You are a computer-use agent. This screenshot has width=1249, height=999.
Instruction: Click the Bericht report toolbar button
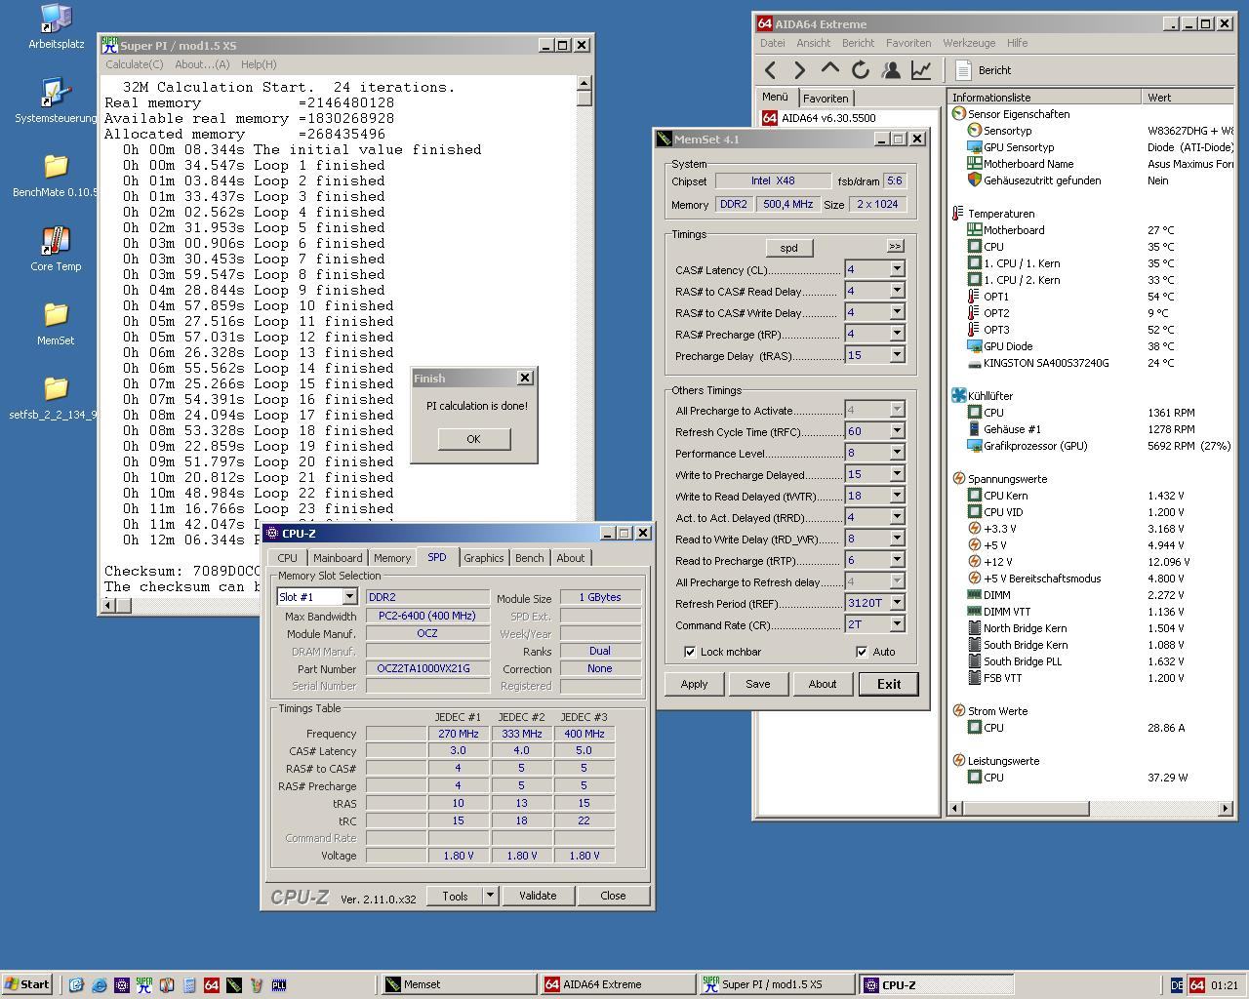click(x=983, y=70)
